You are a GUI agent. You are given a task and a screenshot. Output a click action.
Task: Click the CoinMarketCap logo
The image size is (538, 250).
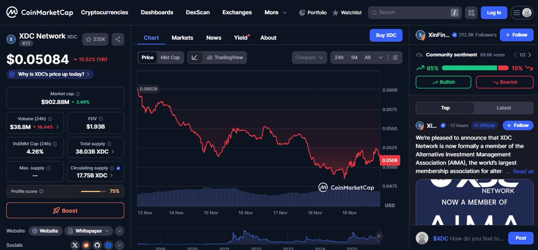click(39, 12)
